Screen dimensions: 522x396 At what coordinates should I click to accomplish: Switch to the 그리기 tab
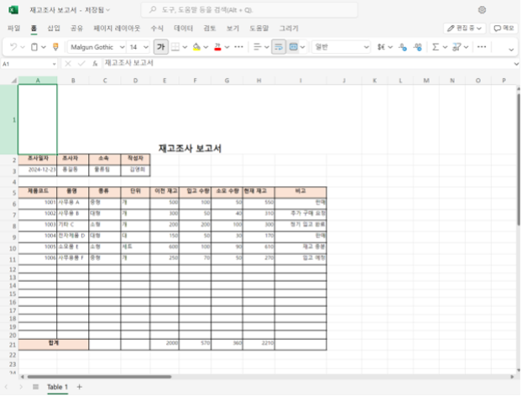289,29
